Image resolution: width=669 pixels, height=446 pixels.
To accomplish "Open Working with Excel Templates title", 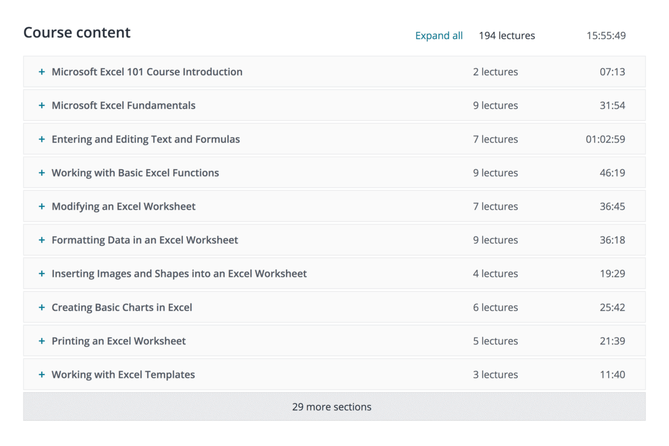I will click(123, 375).
